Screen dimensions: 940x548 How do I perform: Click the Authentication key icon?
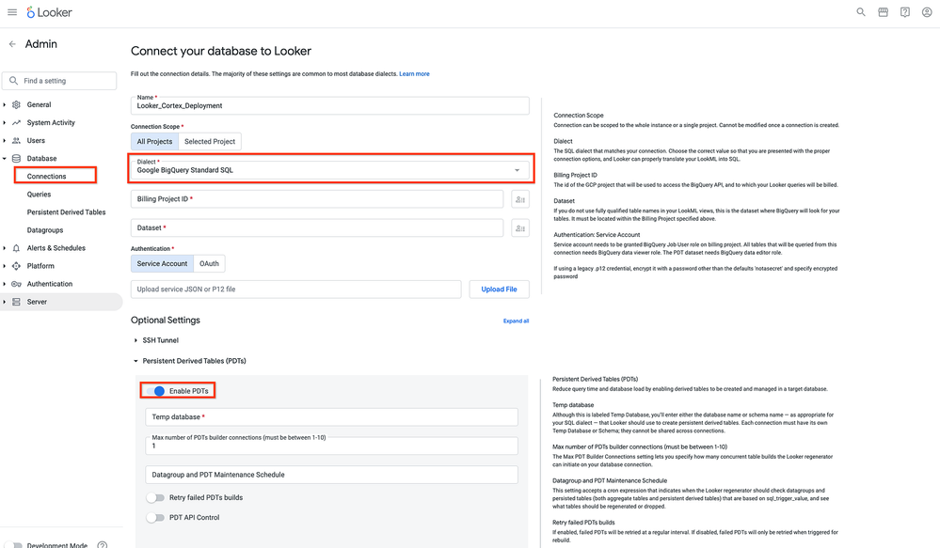[16, 284]
